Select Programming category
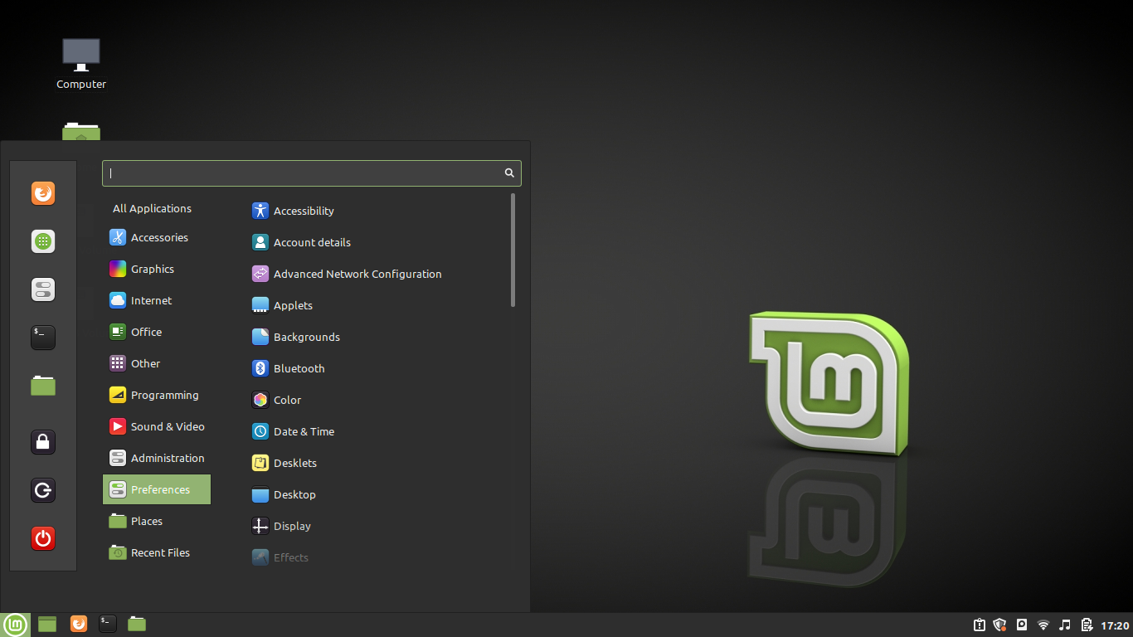The height and width of the screenshot is (637, 1133). coord(157,395)
